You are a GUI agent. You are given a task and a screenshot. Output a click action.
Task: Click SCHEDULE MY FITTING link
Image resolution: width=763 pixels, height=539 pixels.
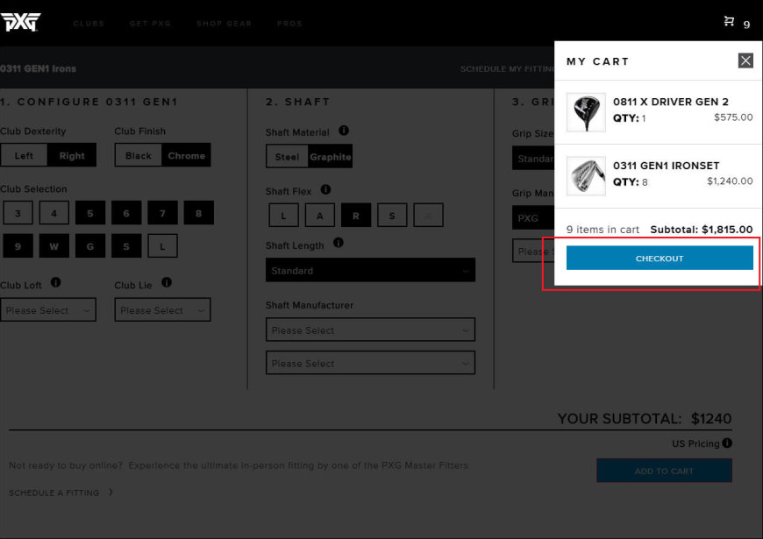(x=507, y=68)
